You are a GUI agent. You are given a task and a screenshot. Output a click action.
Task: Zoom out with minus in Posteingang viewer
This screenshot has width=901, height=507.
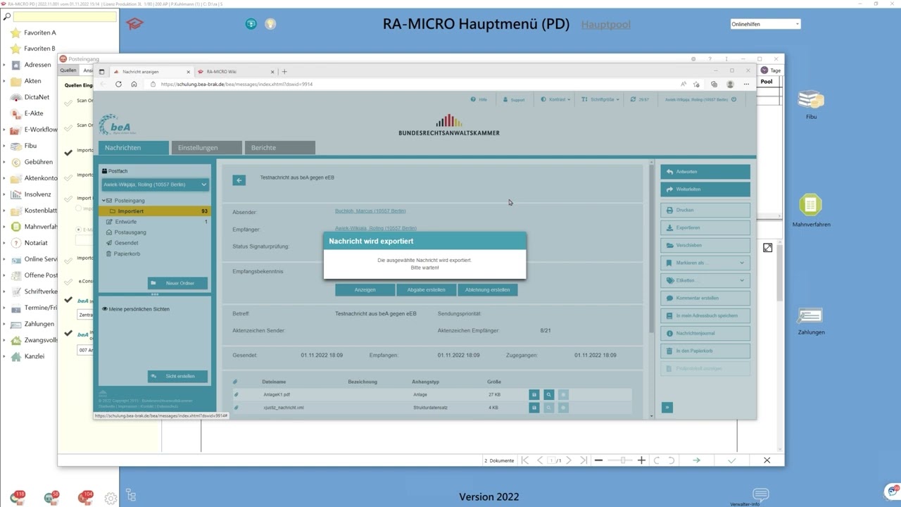(x=598, y=461)
